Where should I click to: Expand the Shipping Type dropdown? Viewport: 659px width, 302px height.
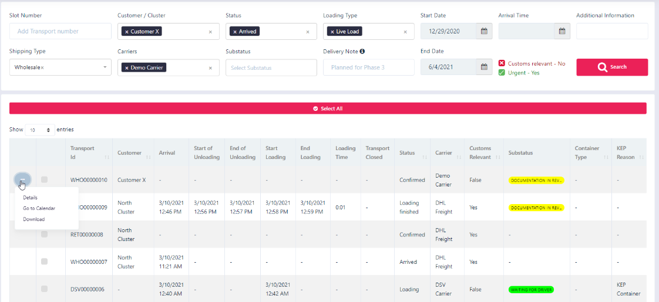pos(105,67)
